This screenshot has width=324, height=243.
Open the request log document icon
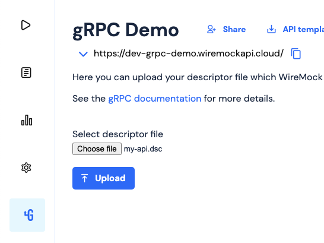coord(26,72)
